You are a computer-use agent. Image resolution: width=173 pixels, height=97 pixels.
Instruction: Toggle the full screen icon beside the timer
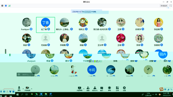[171, 6]
